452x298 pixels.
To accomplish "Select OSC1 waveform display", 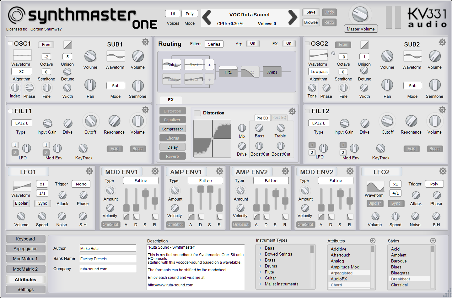I will click(x=22, y=55).
